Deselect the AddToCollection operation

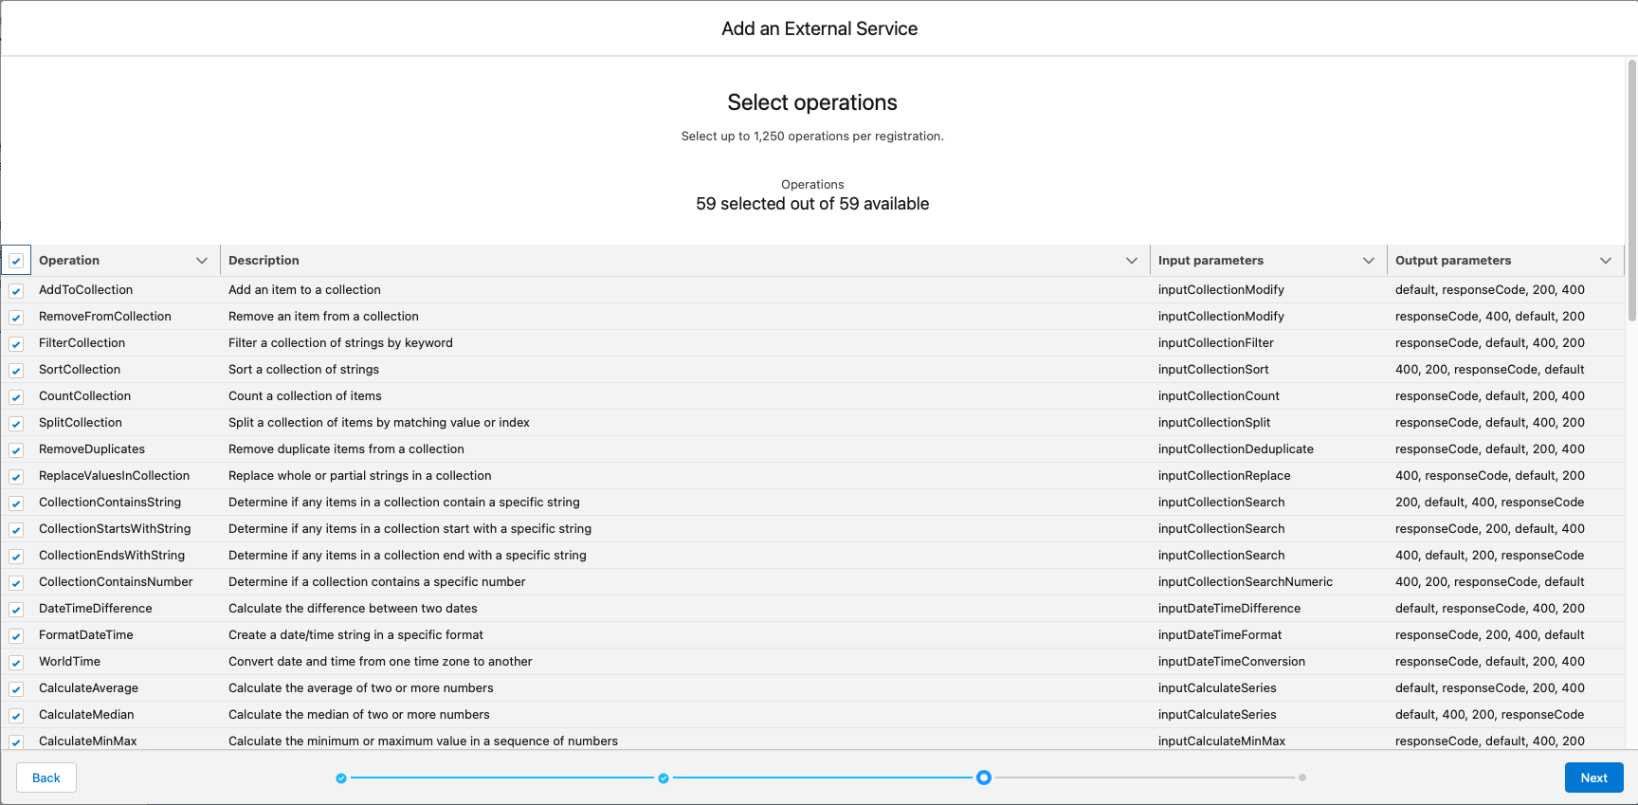pyautogui.click(x=16, y=290)
